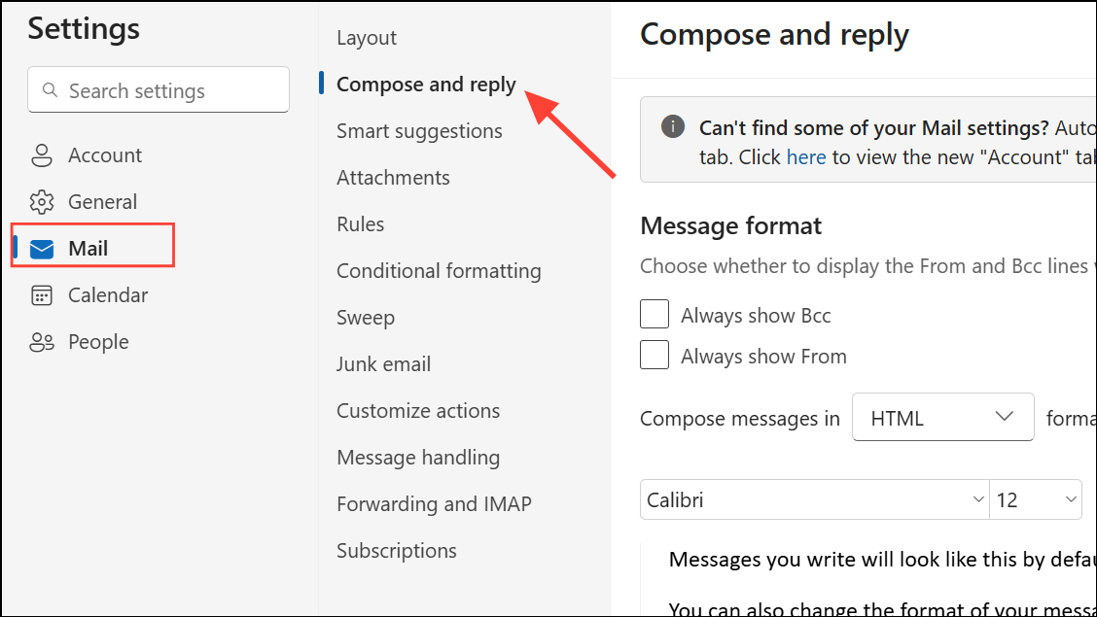Screen dimensions: 1097x617
Task: Open Mail settings via the envelope icon
Action: [42, 248]
